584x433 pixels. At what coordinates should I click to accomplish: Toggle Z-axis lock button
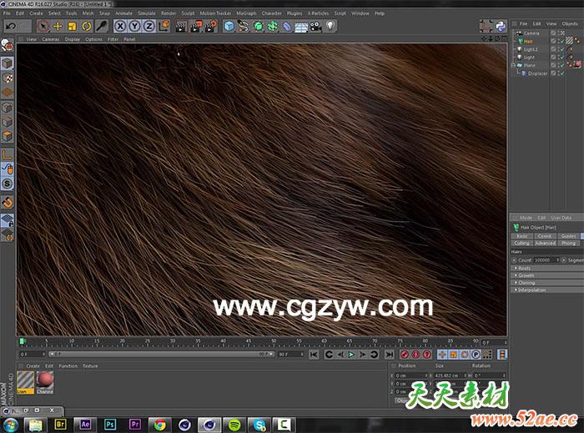tap(148, 27)
